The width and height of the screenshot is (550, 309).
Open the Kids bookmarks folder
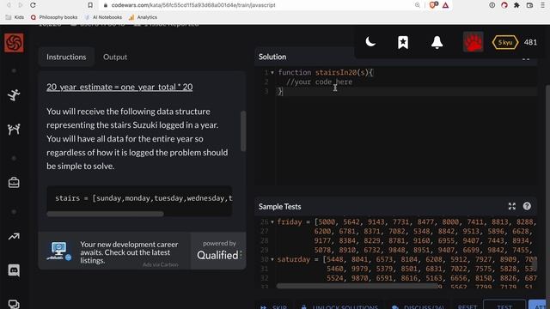15,17
